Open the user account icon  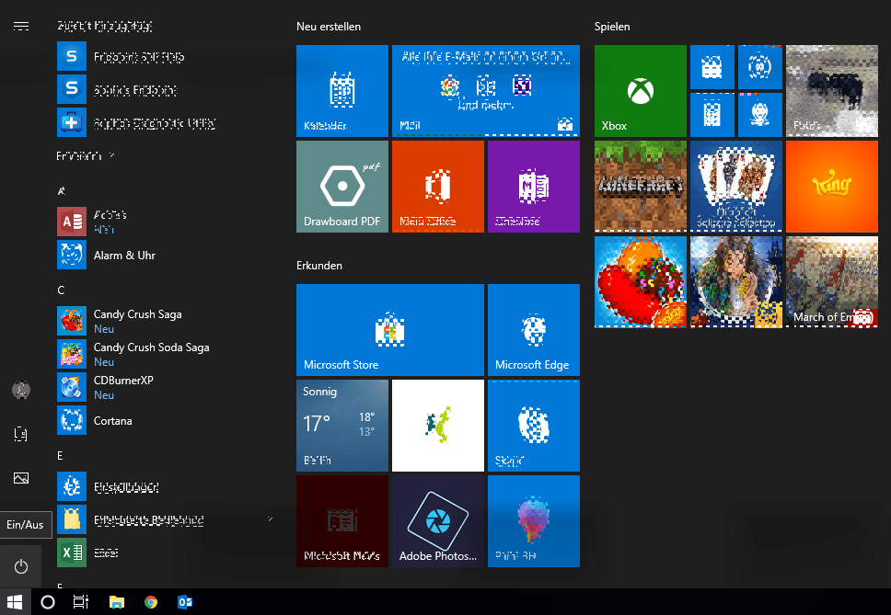(x=21, y=390)
